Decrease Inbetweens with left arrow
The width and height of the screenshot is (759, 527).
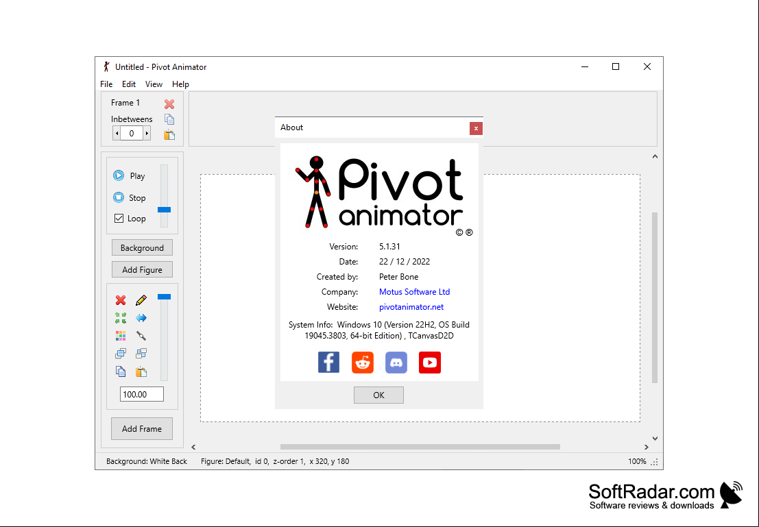(x=117, y=133)
